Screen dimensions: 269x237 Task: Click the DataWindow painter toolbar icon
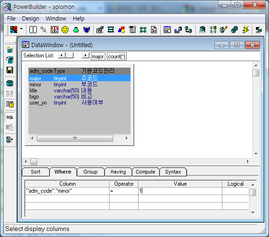(x=167, y=30)
